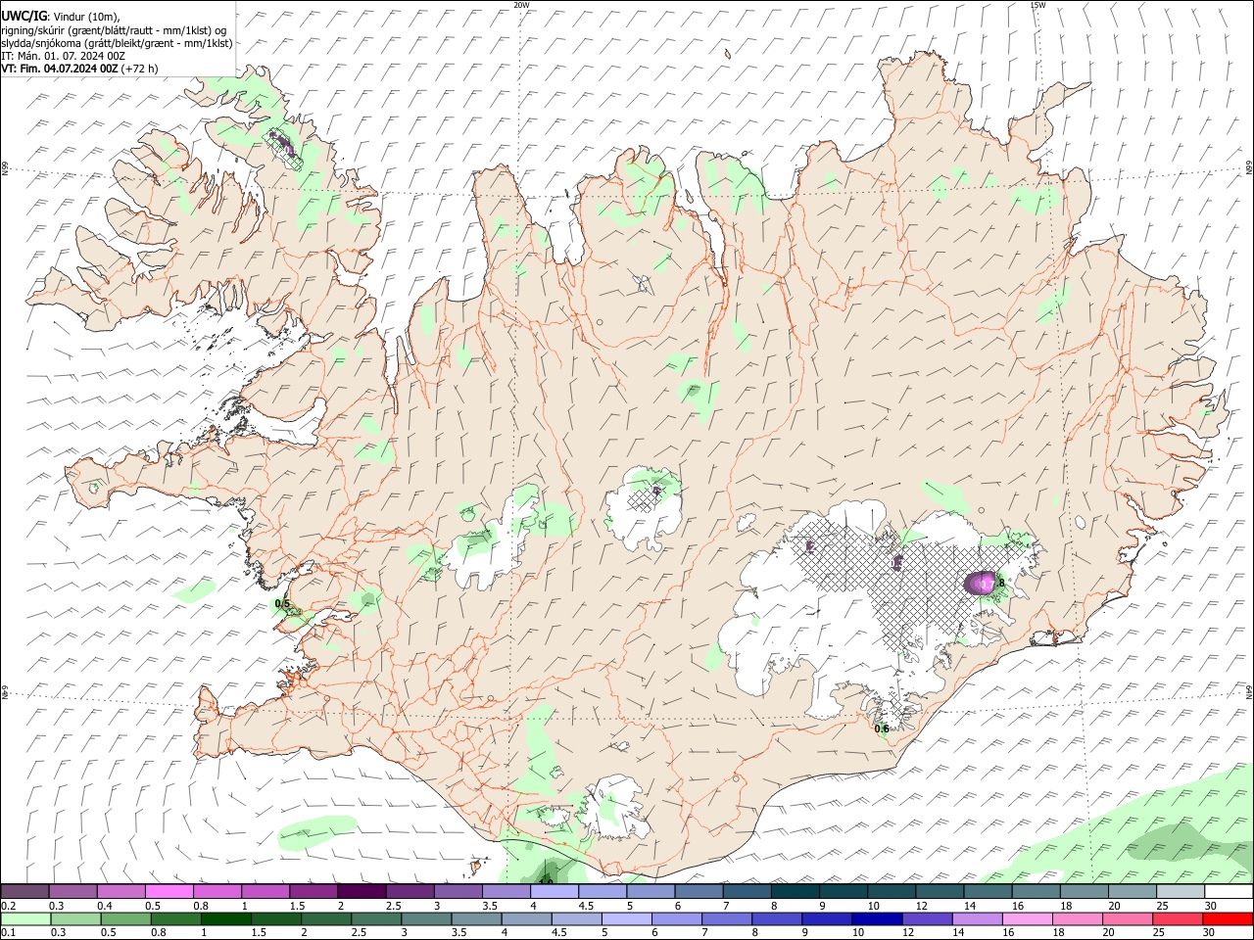Select the royal blue 9 mm rain swatch
The height and width of the screenshot is (940, 1254).
tap(828, 919)
